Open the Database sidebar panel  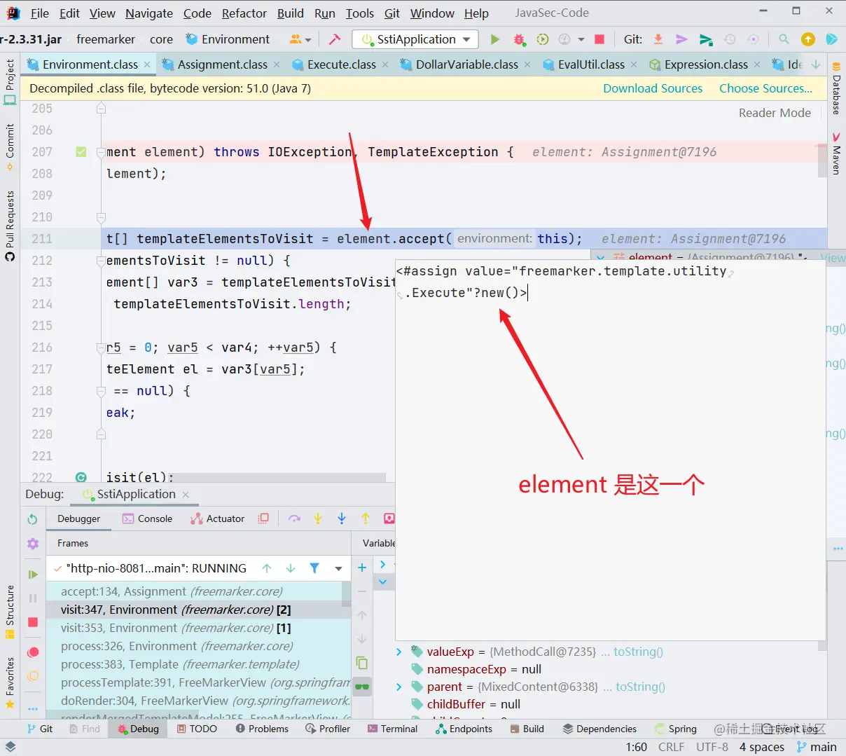(836, 89)
